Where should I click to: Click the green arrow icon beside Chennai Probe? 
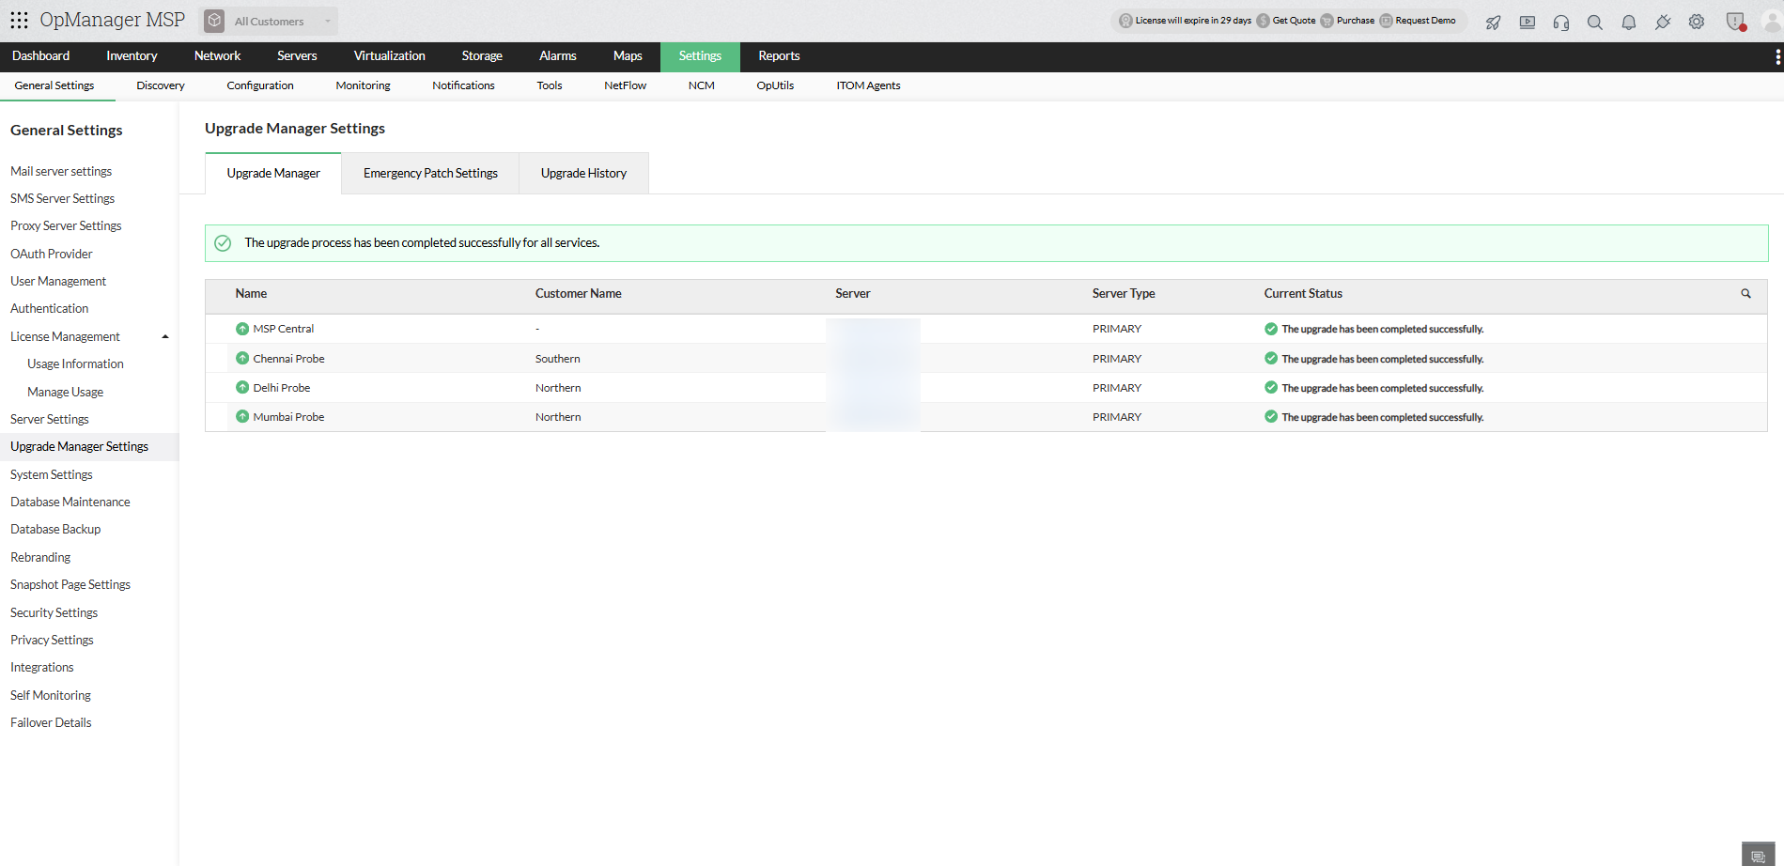(242, 359)
